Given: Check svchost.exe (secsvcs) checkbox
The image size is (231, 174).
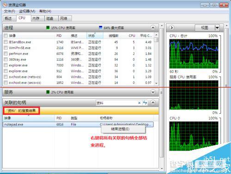Looking at the screenshot, I should (x=6, y=83).
